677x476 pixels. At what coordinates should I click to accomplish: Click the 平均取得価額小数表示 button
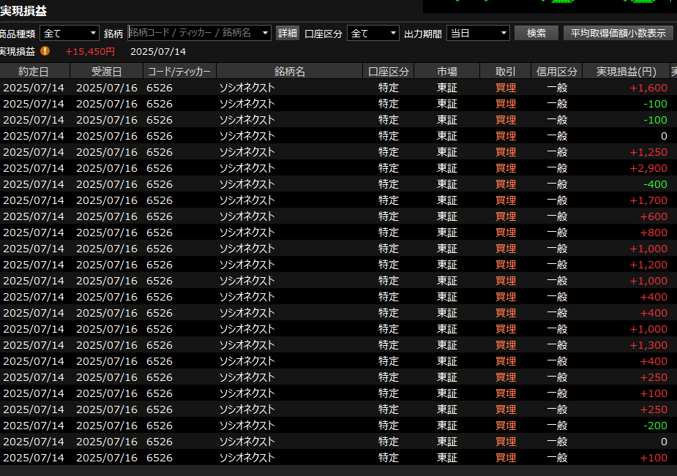tap(618, 33)
